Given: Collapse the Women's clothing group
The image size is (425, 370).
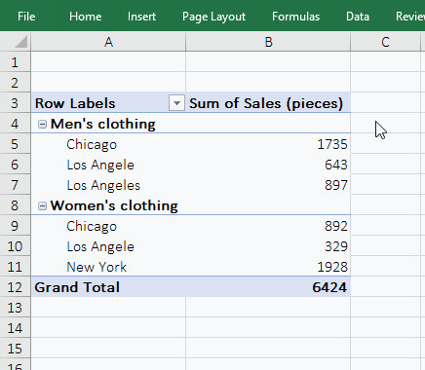Looking at the screenshot, I should coord(42,205).
